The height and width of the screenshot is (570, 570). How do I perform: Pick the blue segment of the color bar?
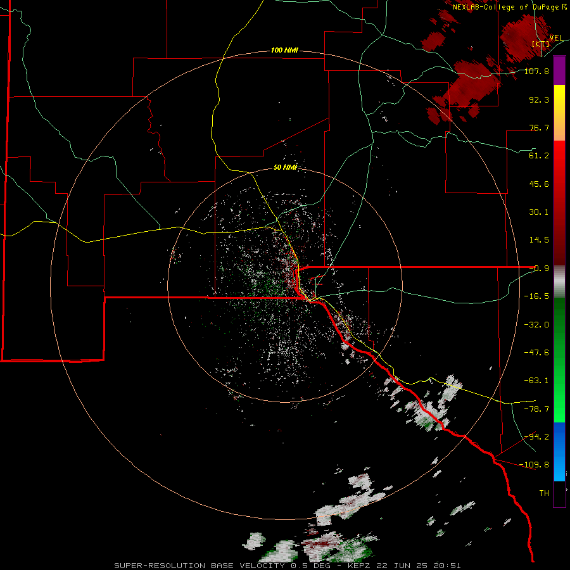point(559,452)
